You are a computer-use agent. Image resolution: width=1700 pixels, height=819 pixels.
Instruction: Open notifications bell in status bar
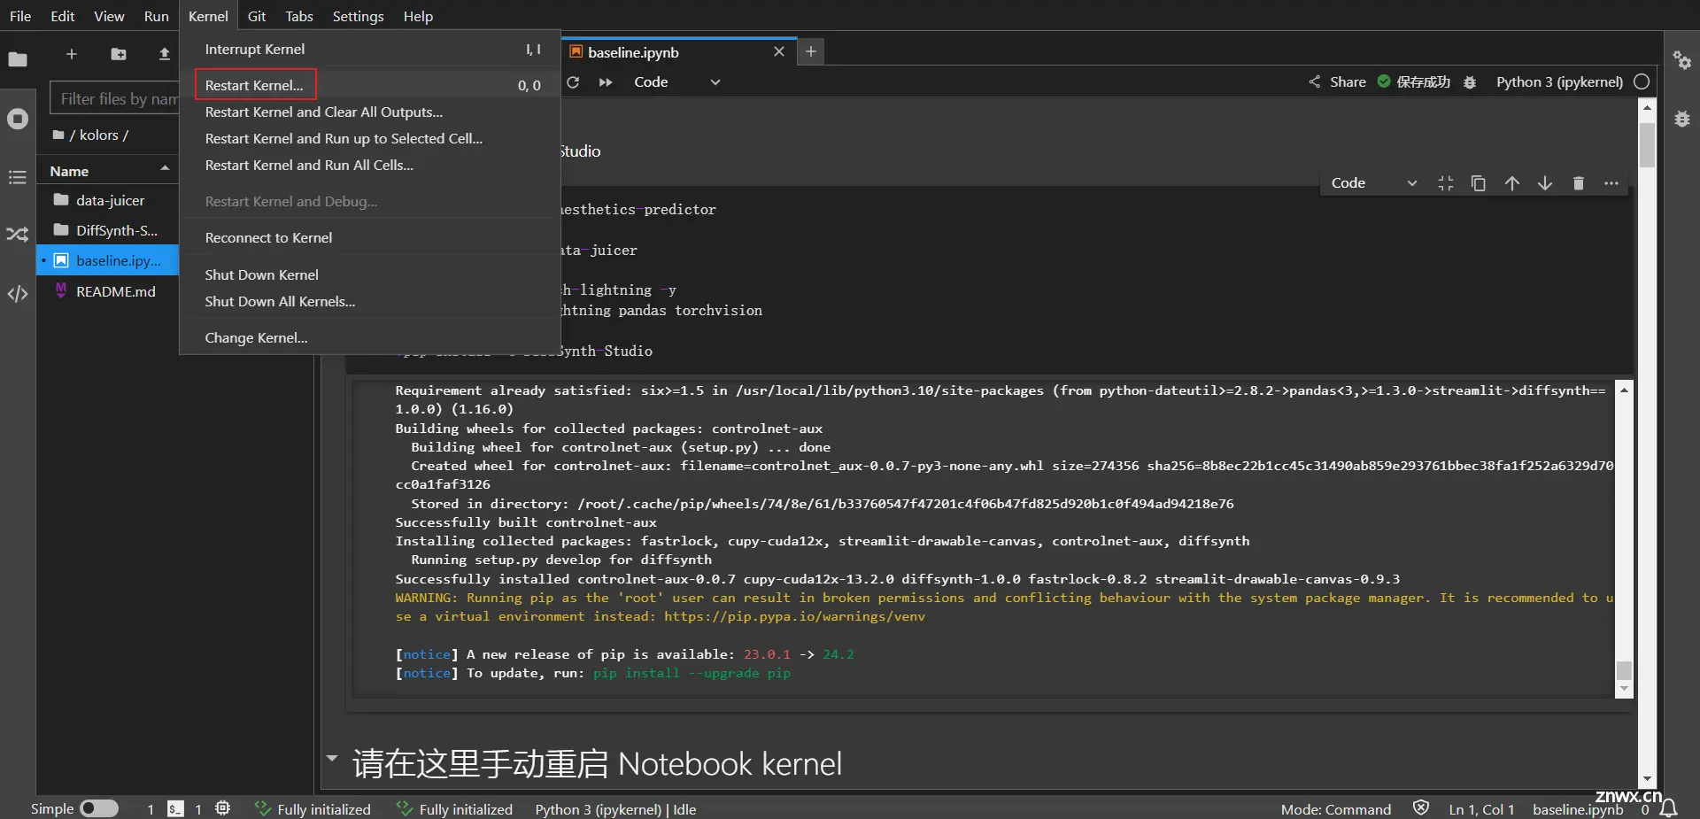pyautogui.click(x=1669, y=808)
